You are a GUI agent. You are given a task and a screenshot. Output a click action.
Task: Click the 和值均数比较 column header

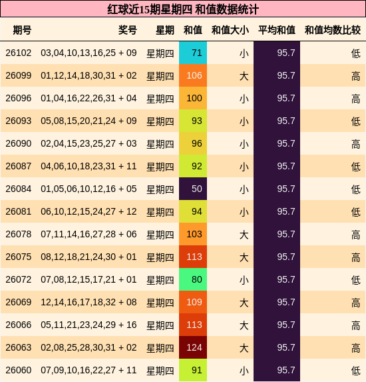coord(333,30)
